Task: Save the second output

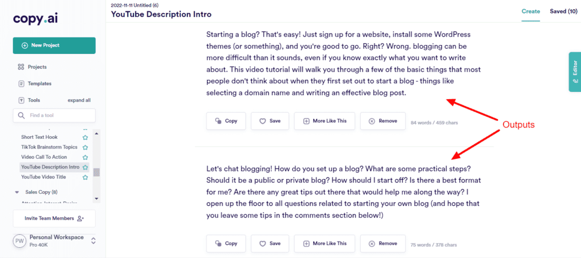Action: tap(270, 243)
